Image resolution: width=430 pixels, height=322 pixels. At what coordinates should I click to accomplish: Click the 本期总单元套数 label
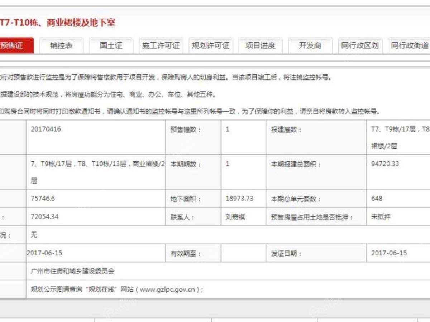[x=296, y=199]
